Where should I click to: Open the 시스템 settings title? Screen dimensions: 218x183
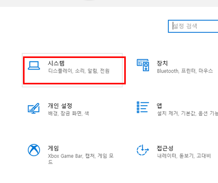(x=56, y=63)
